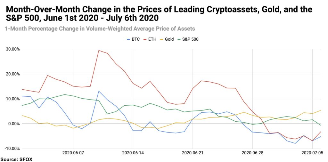Select the Gold legend label
The width and height of the screenshot is (328, 162).
click(169, 39)
